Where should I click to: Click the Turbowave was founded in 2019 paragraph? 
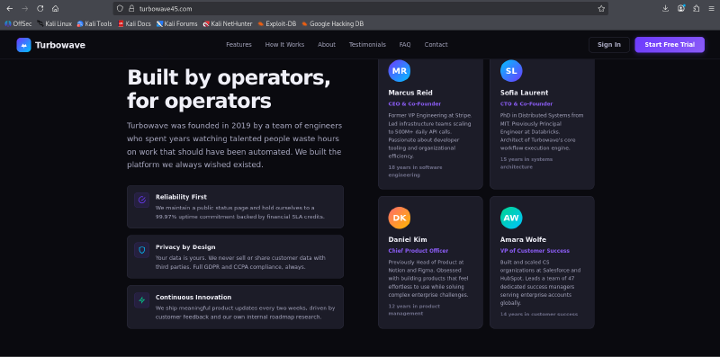pyautogui.click(x=235, y=145)
